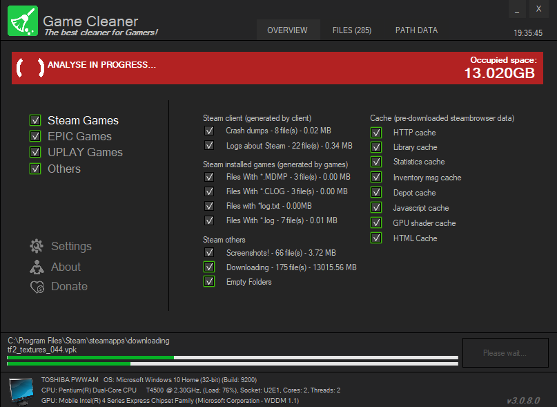The height and width of the screenshot is (407, 557).
Task: Toggle Files with *log.txt checkbox
Action: (x=209, y=206)
